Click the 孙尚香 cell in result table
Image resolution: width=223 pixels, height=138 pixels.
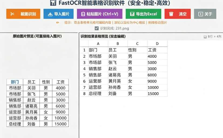[x=118, y=87]
